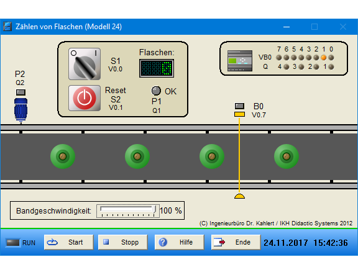Image resolution: width=358 pixels, height=275 pixels.
Task: Click the yellow light barrier reflector
Action: coord(239,196)
